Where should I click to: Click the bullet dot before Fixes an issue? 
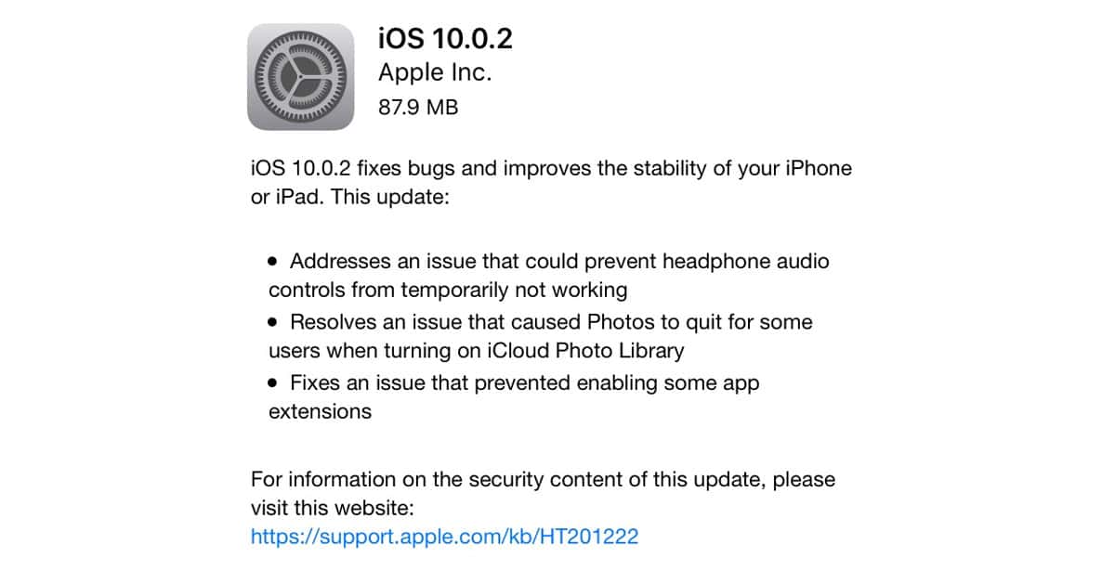point(273,382)
